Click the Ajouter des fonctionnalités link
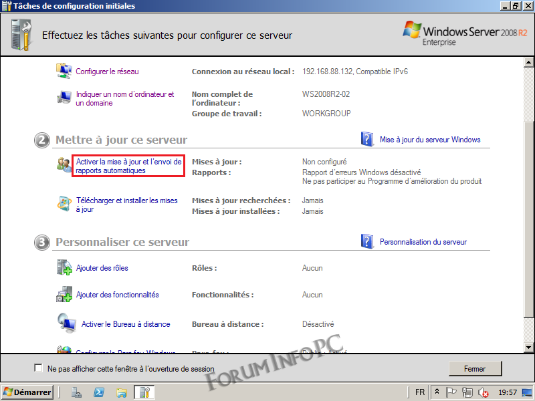This screenshot has height=401, width=535. coord(118,295)
